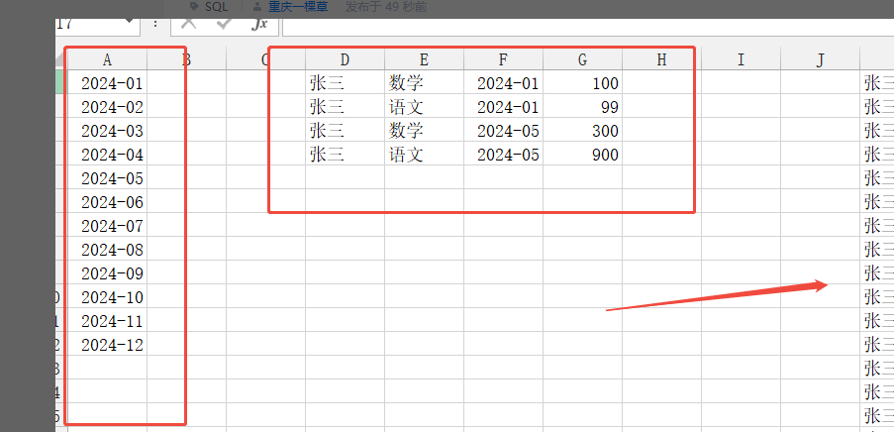Click the formula cancel X icon
Image resolution: width=894 pixels, height=432 pixels.
tap(189, 23)
